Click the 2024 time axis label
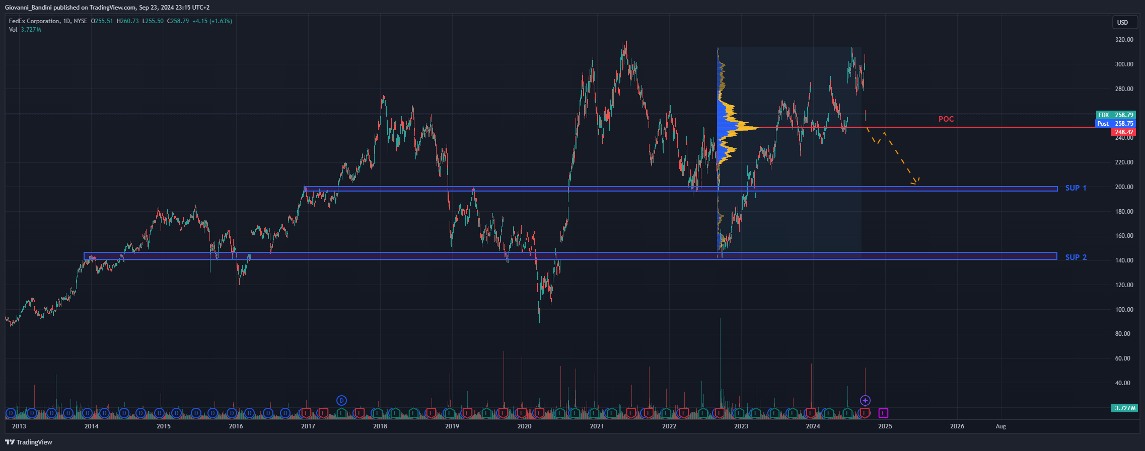 [x=813, y=426]
